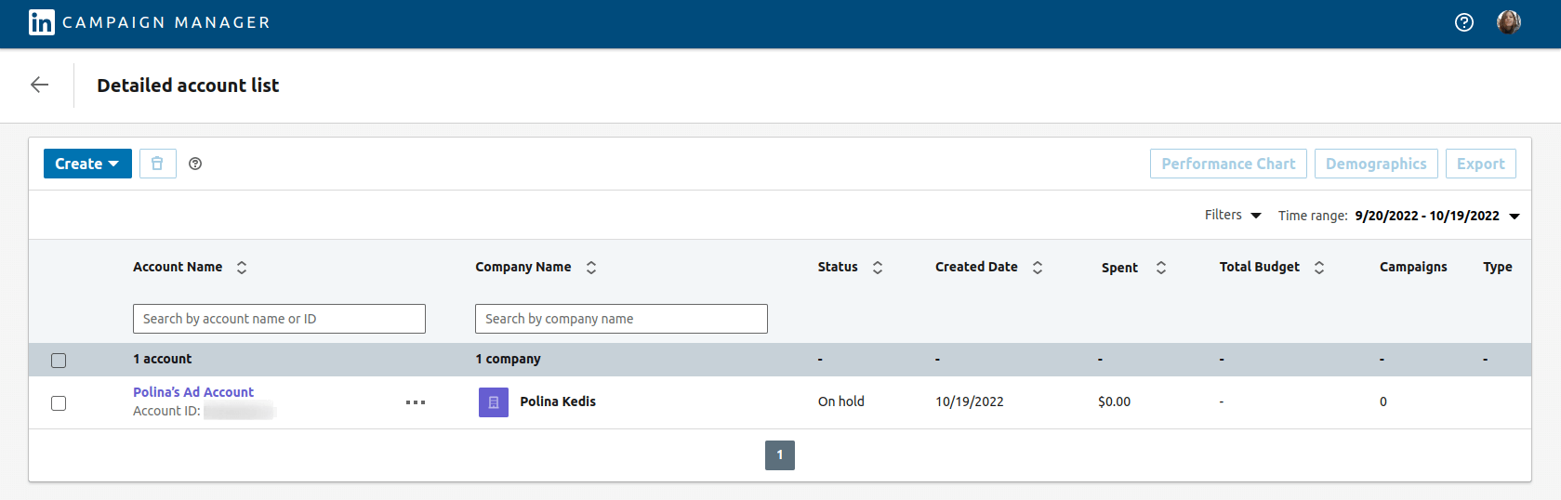Click the Demographics button
This screenshot has width=1561, height=500.
(x=1375, y=164)
